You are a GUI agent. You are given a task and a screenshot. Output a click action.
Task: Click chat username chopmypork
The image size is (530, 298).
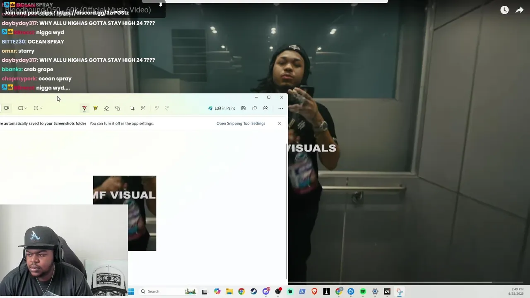[x=19, y=79]
